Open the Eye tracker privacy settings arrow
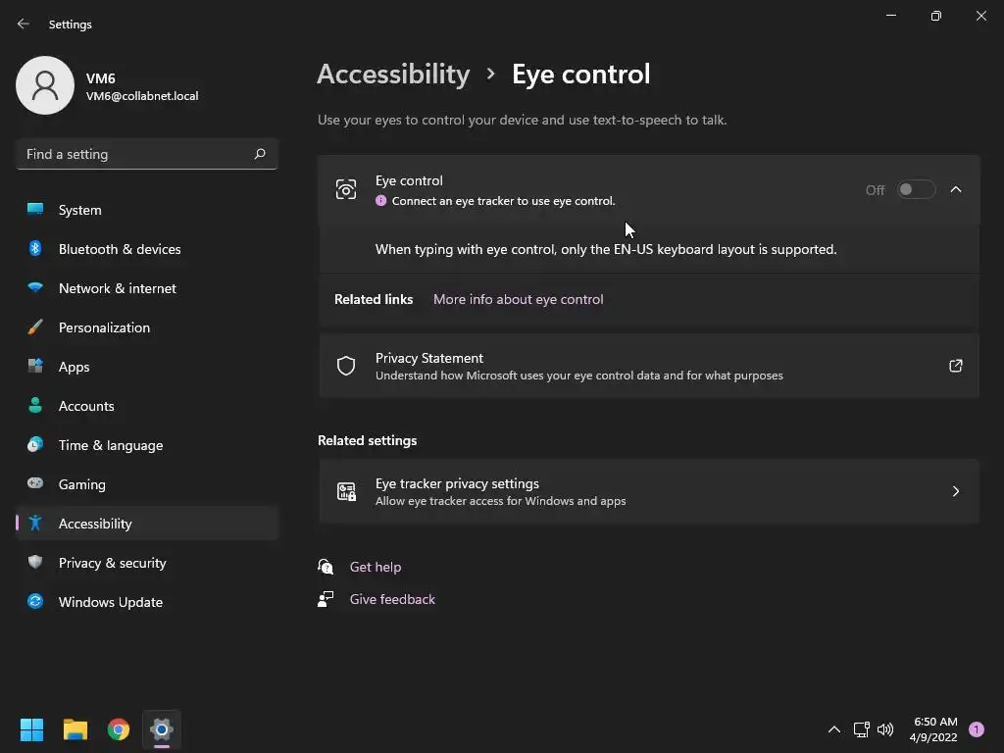This screenshot has height=753, width=1004. pyautogui.click(x=956, y=491)
